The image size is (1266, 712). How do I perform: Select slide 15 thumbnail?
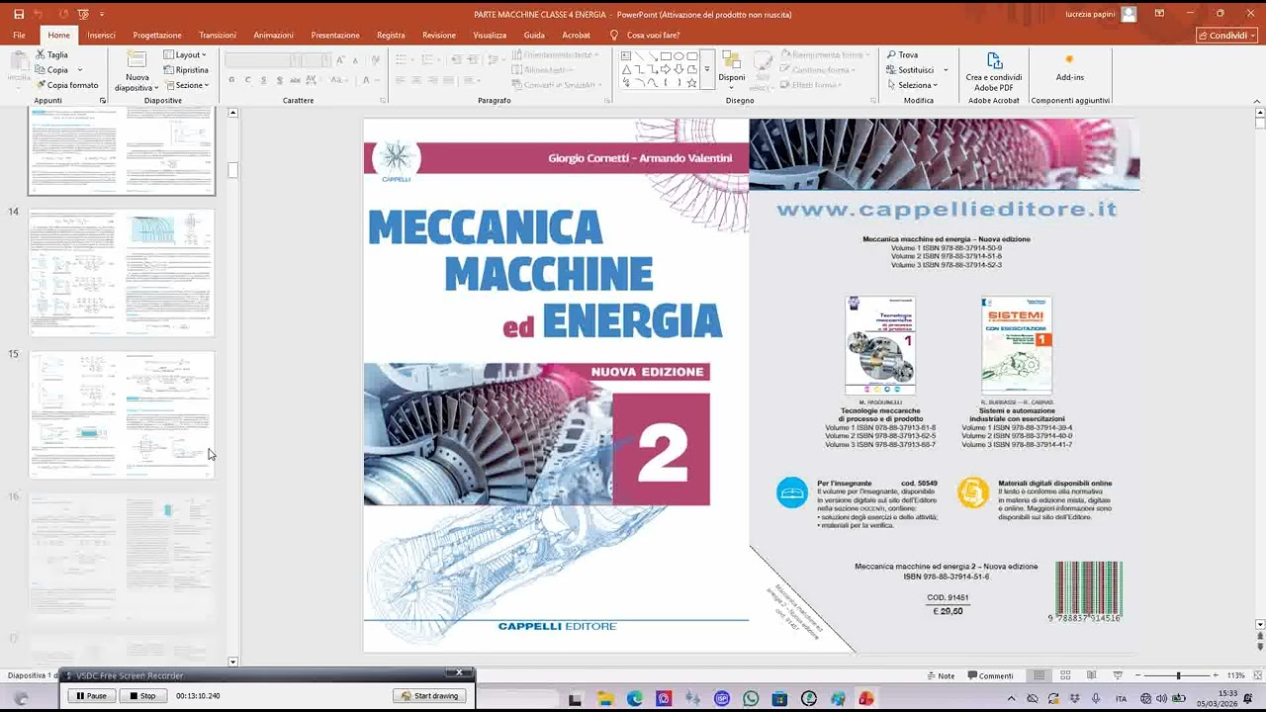tap(122, 415)
